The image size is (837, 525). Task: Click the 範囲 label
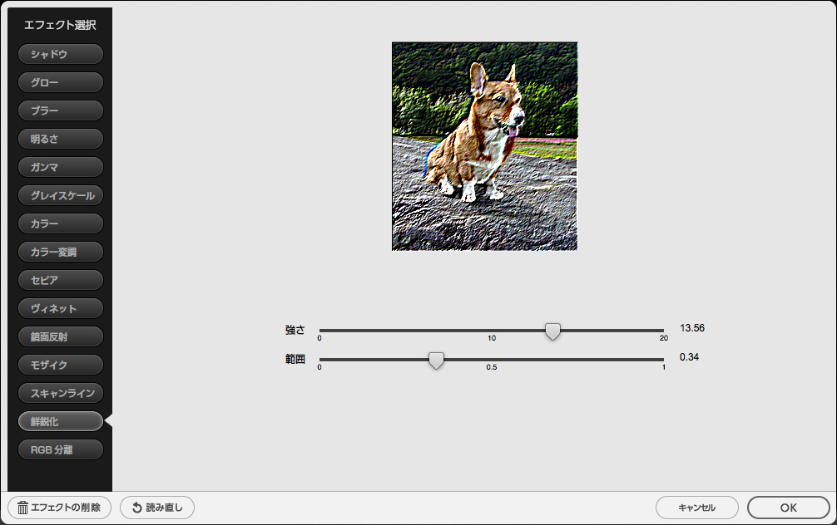tap(295, 359)
